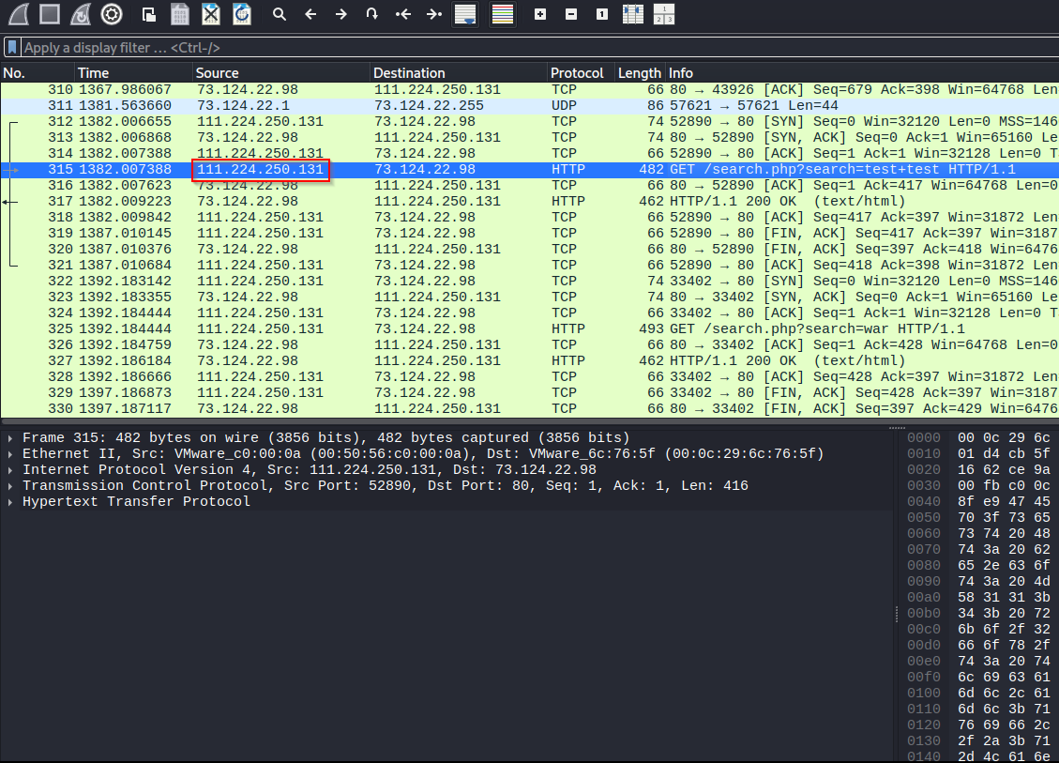This screenshot has height=763, width=1059.
Task: Click the find packet magnifier icon
Action: 279,14
